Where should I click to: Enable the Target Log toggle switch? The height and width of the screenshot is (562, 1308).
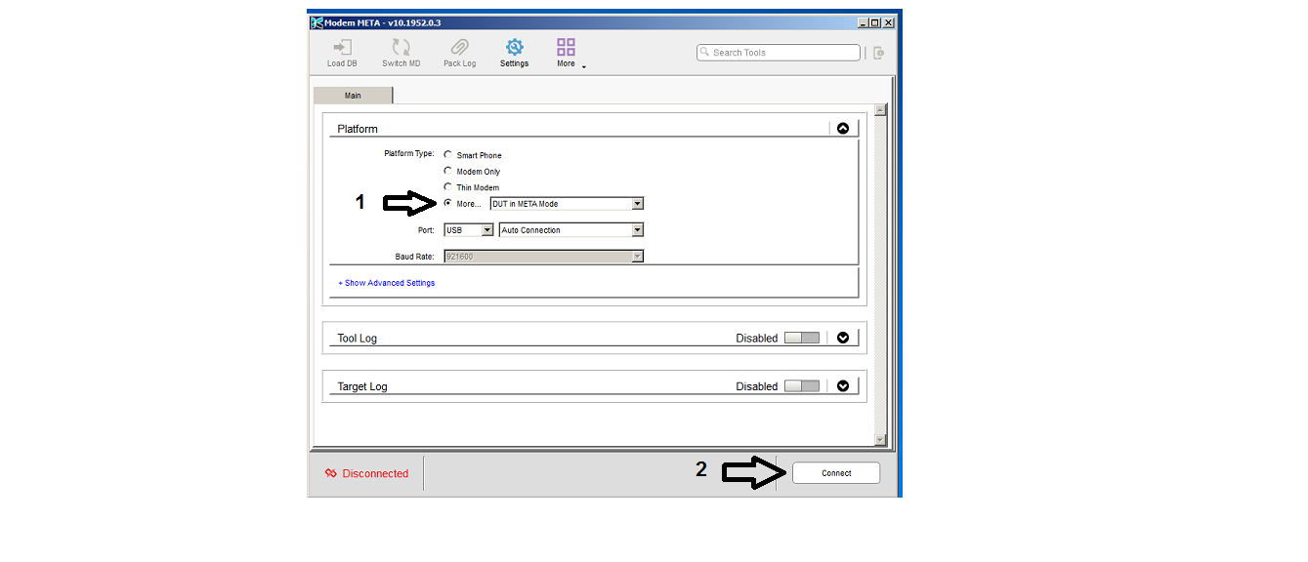[802, 386]
